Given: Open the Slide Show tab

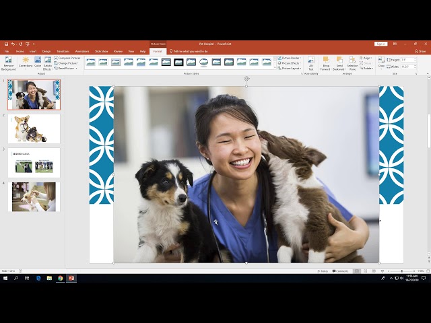Looking at the screenshot, I should tap(101, 51).
